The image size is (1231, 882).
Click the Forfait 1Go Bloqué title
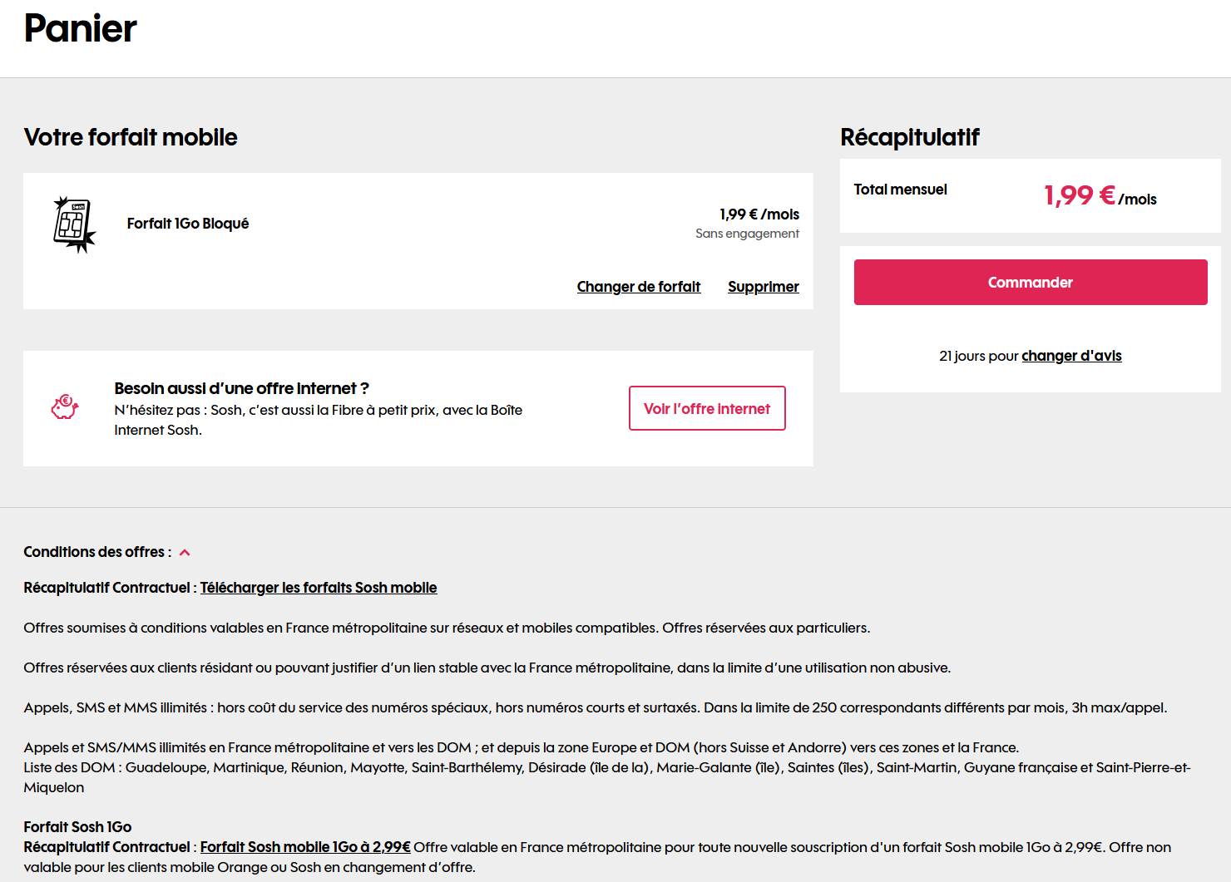[x=188, y=224]
